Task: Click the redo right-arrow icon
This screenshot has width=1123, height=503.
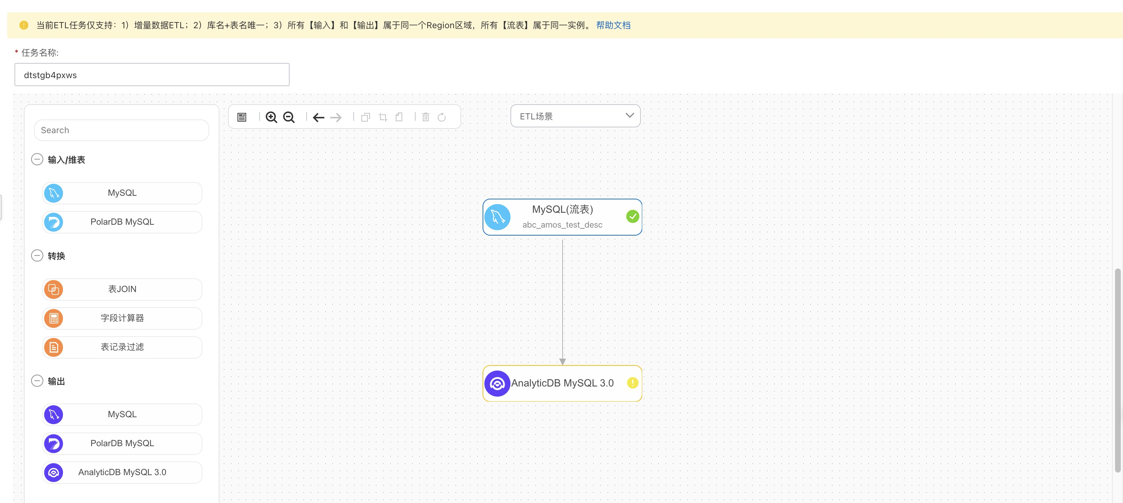Action: (336, 117)
